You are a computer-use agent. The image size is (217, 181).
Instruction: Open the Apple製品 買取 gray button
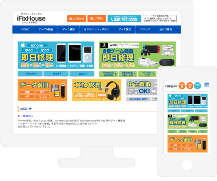[x=138, y=99]
